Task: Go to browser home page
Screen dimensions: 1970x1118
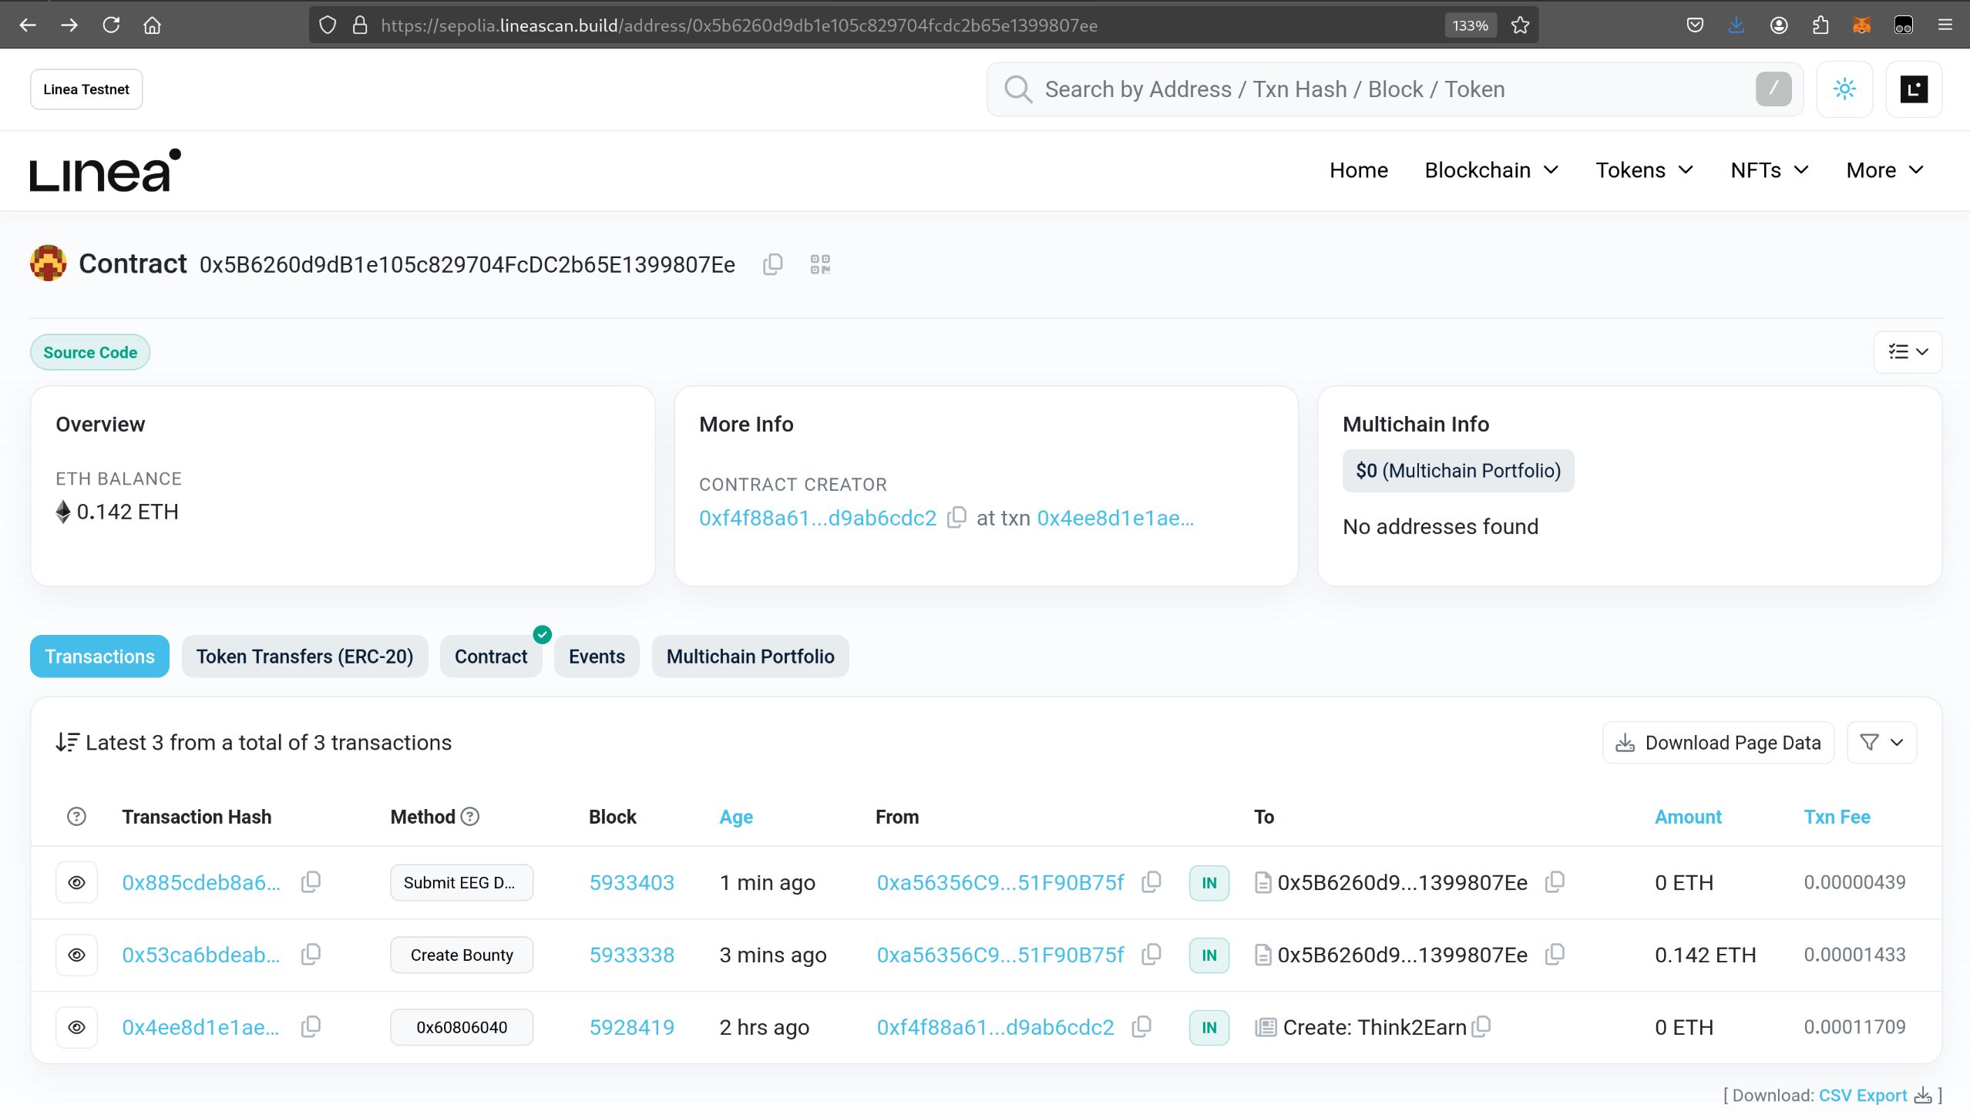Action: coord(153,25)
